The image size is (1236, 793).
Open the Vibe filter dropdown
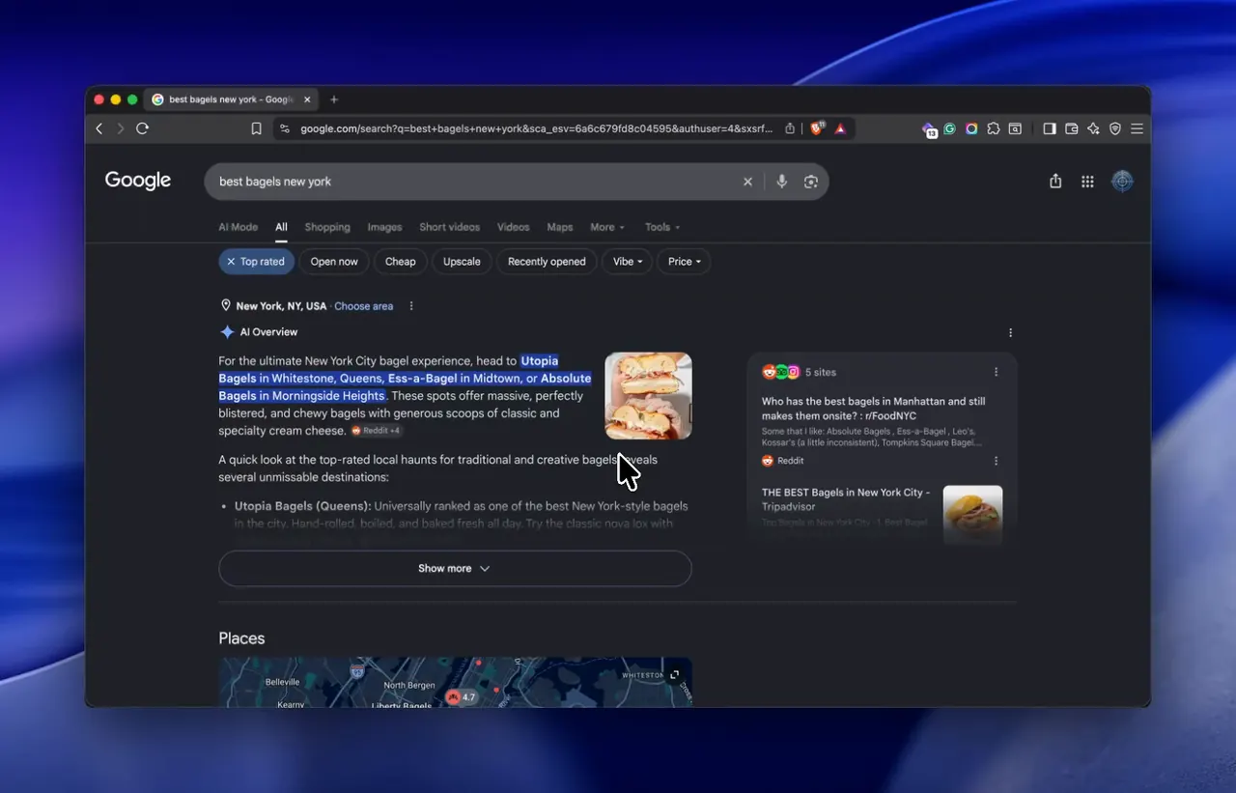(x=628, y=262)
